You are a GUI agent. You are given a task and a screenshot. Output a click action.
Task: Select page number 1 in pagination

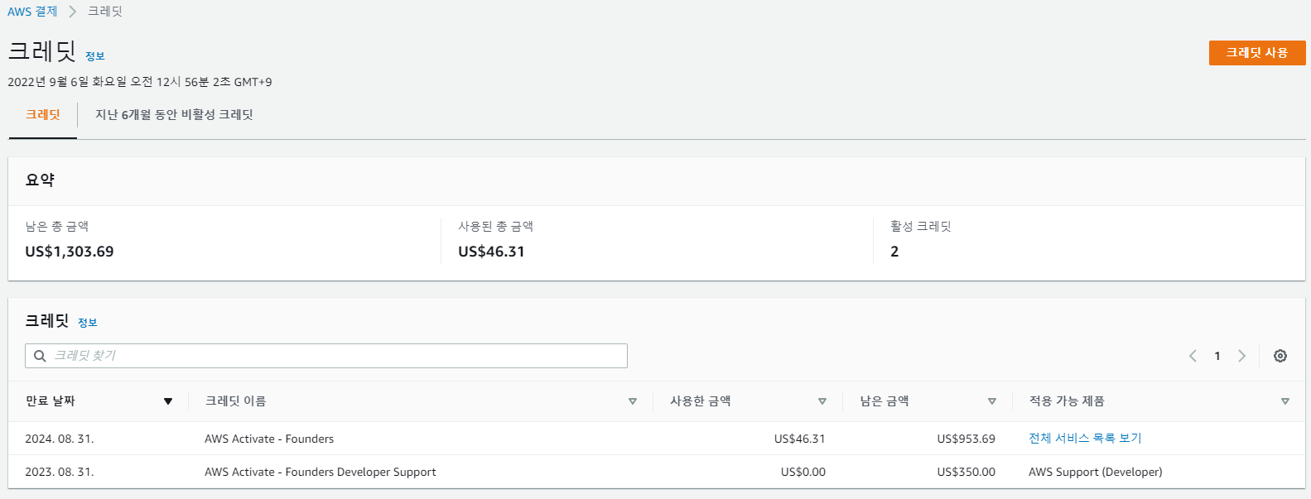click(x=1217, y=356)
